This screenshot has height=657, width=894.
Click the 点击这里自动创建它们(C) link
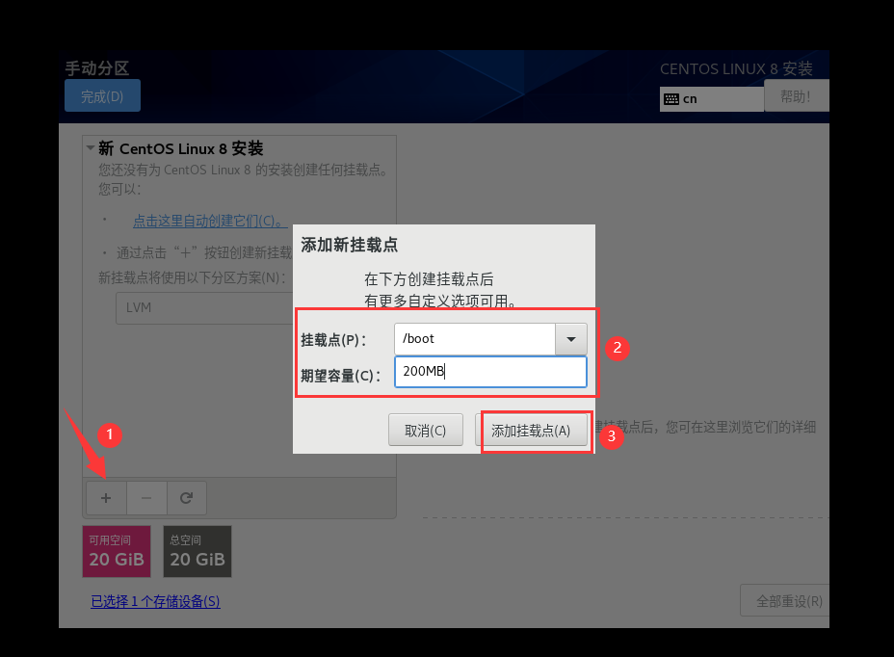(x=210, y=221)
